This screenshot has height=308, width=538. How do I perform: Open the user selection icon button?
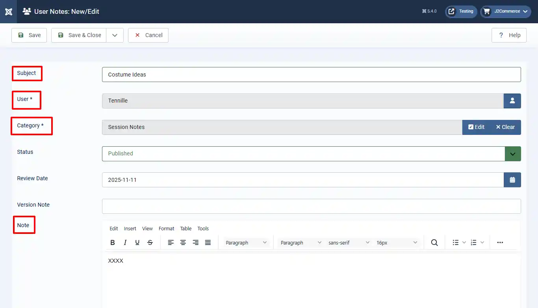point(512,101)
